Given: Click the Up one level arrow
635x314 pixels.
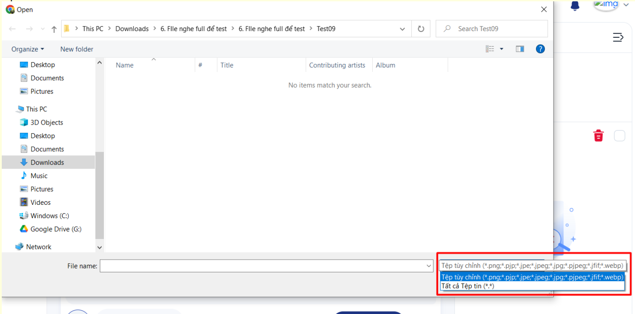Looking at the screenshot, I should click(54, 29).
